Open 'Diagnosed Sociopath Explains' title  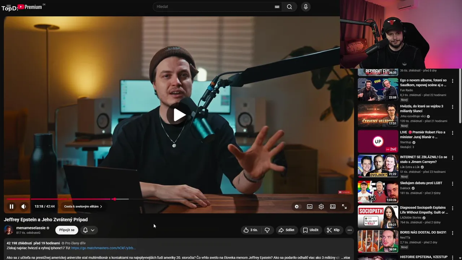[424, 210]
